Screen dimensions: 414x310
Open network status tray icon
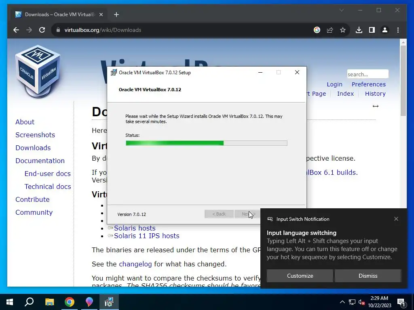(x=352, y=302)
